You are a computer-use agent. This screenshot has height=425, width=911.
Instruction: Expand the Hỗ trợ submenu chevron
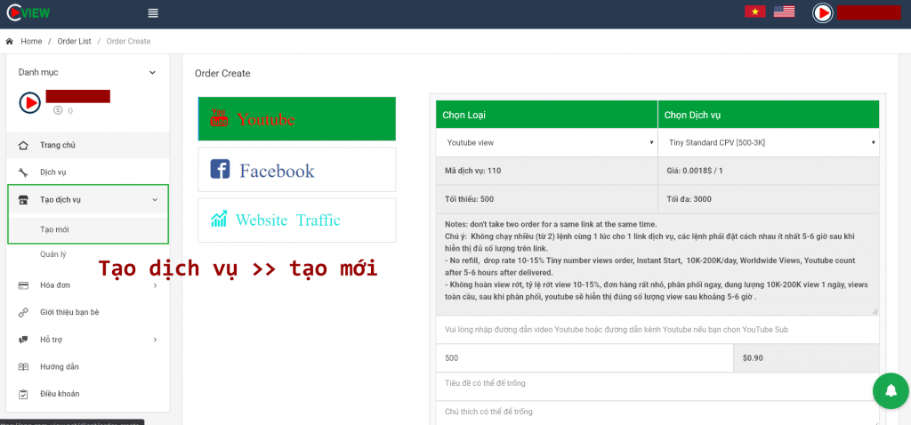tap(155, 340)
